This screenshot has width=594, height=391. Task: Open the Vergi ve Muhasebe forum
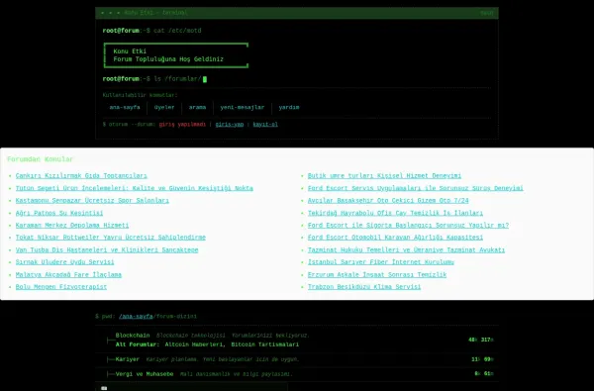point(145,374)
